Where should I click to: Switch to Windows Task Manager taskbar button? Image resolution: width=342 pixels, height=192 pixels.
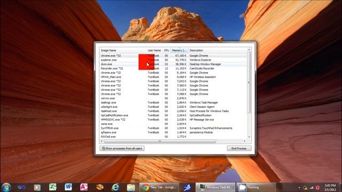(x=215, y=187)
